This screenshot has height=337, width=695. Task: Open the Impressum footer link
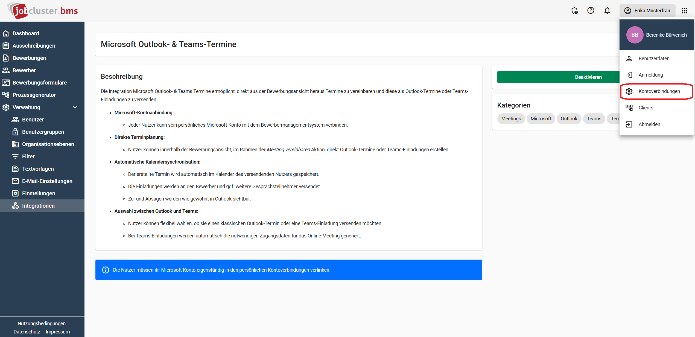click(x=58, y=332)
